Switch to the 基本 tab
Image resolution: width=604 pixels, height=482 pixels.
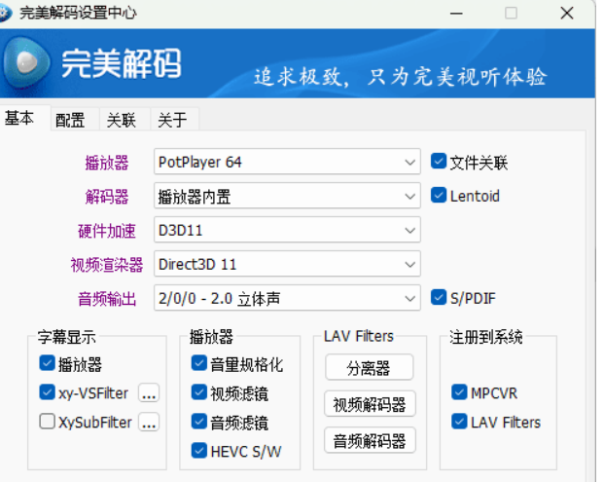(x=19, y=119)
